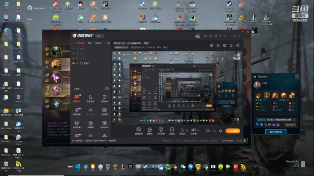Open the room manager assistant tool (房管助手)

(91, 99)
